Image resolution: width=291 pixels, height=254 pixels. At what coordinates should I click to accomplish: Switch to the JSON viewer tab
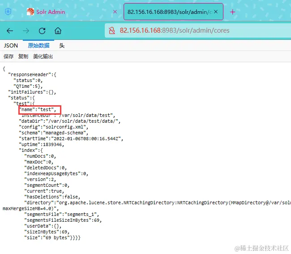(x=11, y=46)
